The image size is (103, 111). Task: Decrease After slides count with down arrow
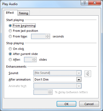tap(34, 61)
